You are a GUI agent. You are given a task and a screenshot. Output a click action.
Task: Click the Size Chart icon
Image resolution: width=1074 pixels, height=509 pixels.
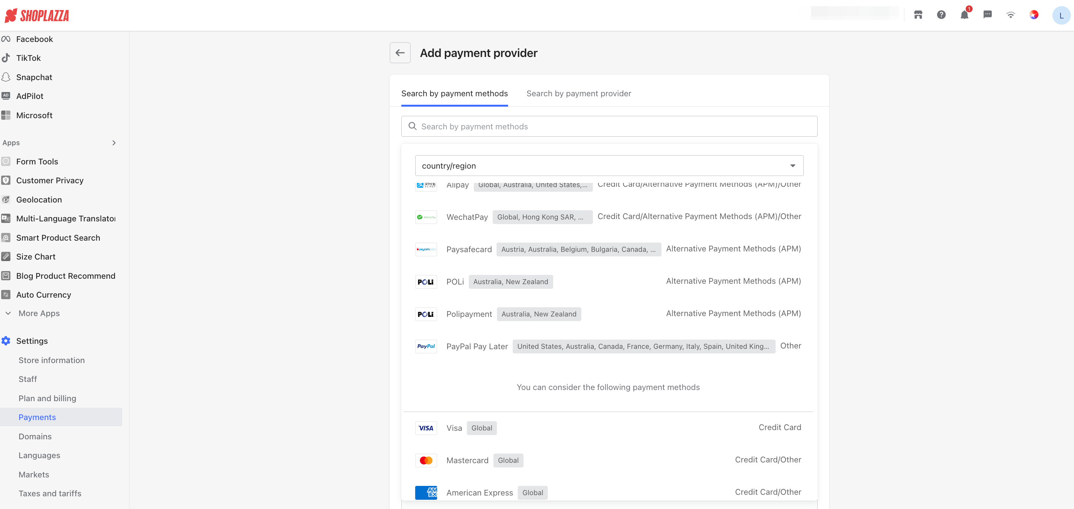[6, 256]
